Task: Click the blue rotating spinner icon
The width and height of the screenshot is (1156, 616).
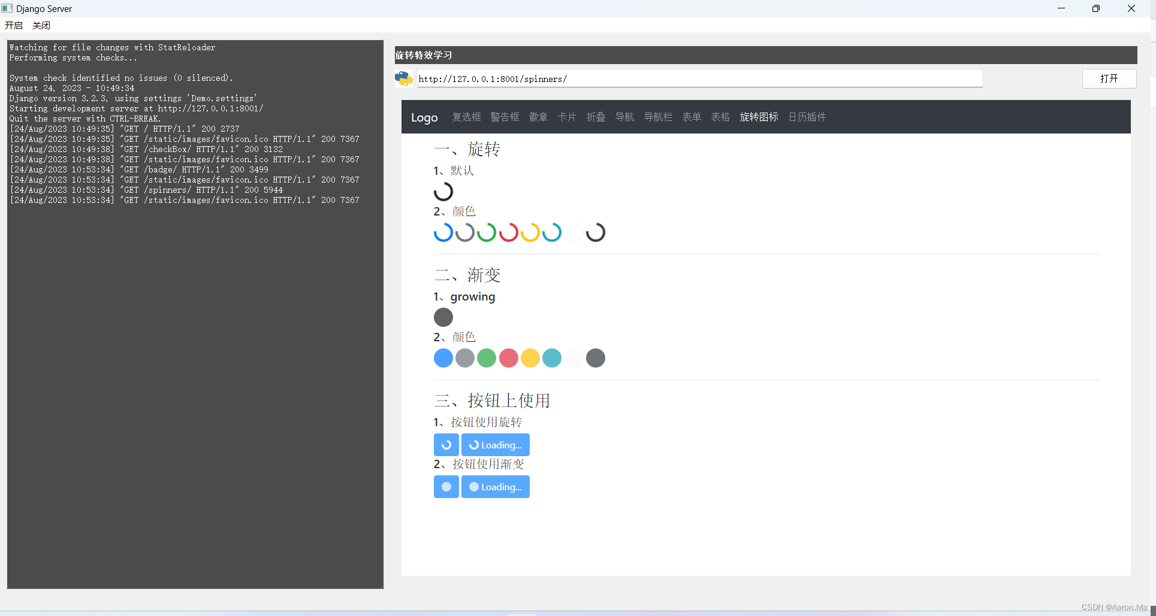Action: tap(443, 232)
